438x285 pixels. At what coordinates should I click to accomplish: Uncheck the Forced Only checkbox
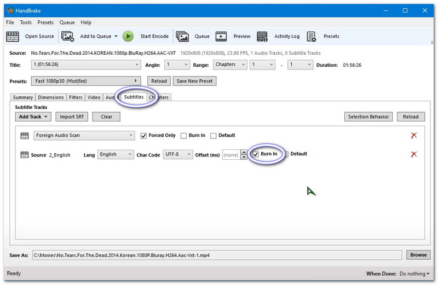pos(144,136)
